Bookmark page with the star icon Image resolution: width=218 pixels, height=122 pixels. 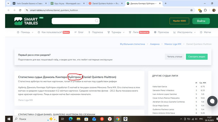point(191,10)
